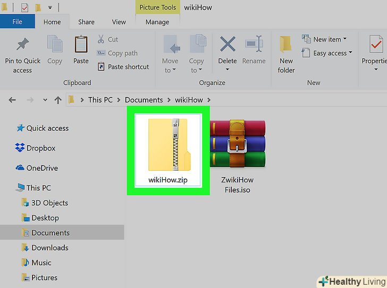Click wikiHow in address bar breadcrumb

pyautogui.click(x=189, y=100)
